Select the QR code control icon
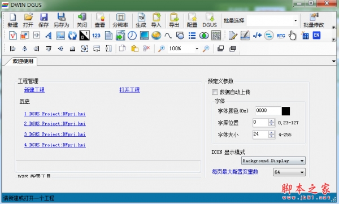Image resolution: width=339 pixels, height=204 pixels. [x=216, y=35]
